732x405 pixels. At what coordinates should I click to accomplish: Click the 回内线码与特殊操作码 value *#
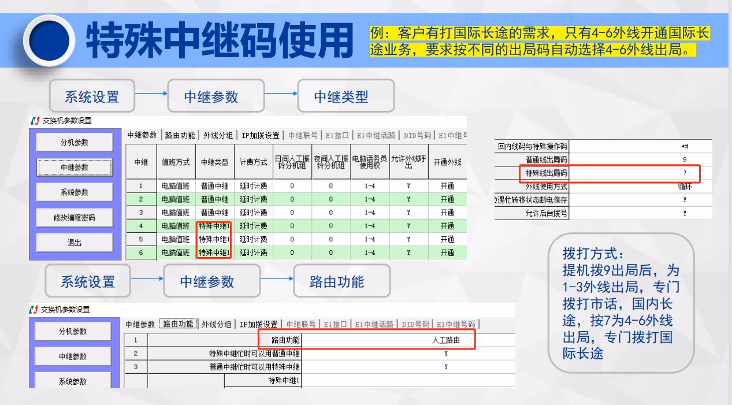[641, 146]
